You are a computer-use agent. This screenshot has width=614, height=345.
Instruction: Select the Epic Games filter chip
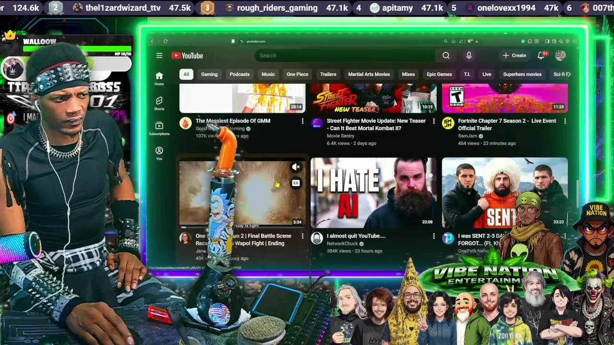click(439, 74)
